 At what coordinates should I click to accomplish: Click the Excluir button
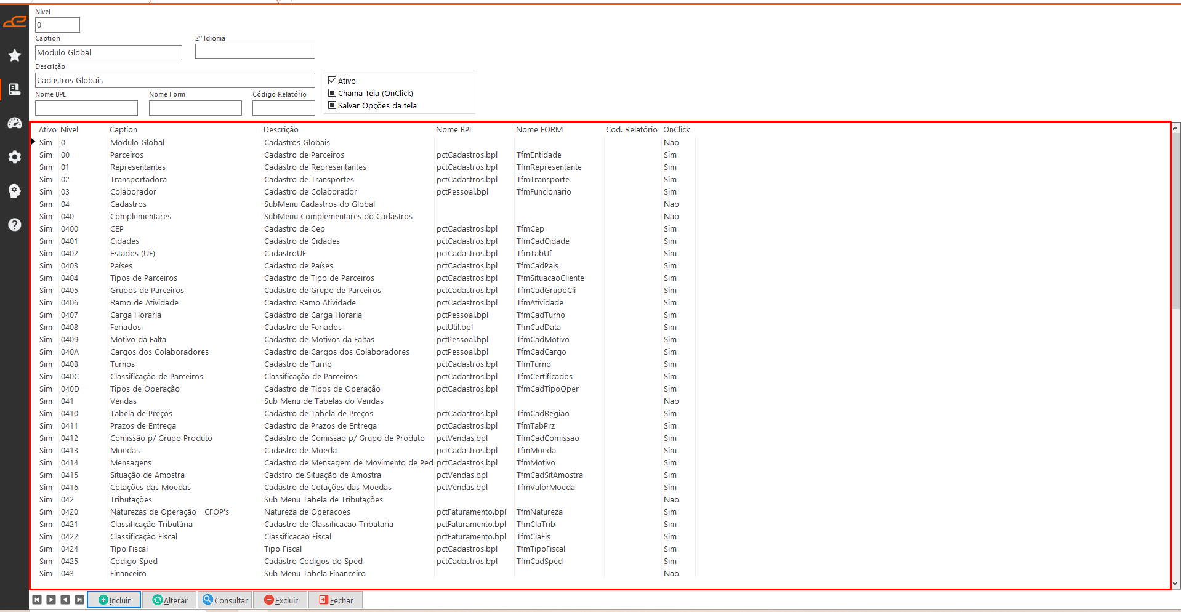tap(281, 600)
